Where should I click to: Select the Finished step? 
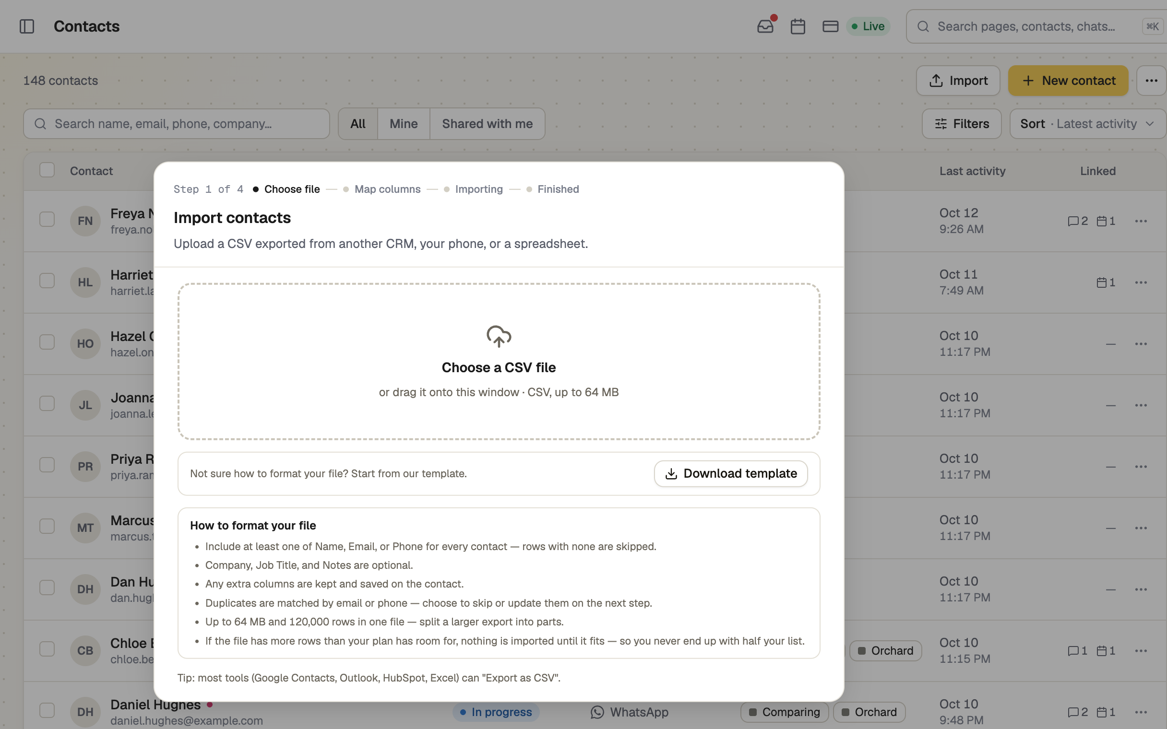[552, 189]
